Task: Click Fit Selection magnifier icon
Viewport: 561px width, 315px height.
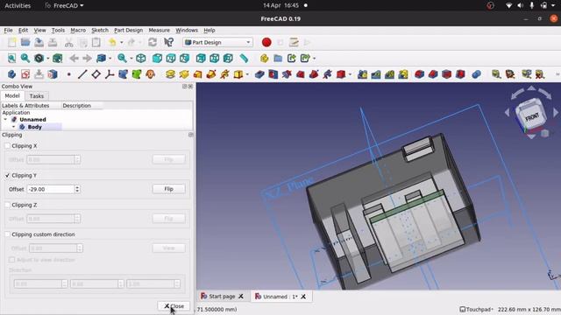Action: coord(25,59)
